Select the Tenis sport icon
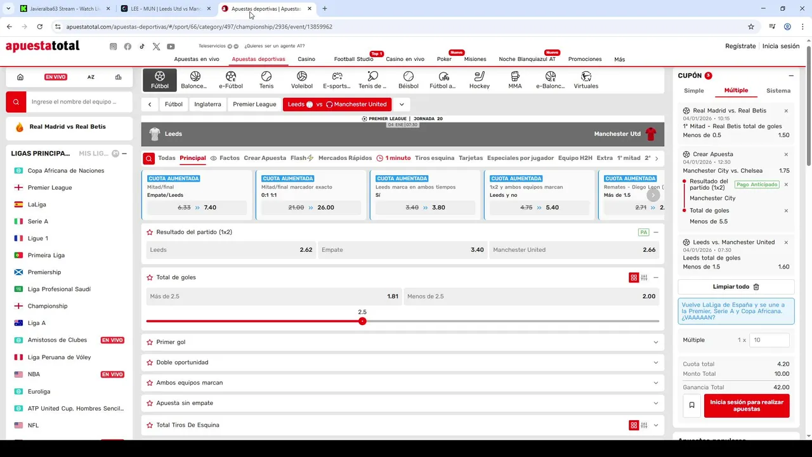Image resolution: width=812 pixels, height=457 pixels. pyautogui.click(x=266, y=80)
